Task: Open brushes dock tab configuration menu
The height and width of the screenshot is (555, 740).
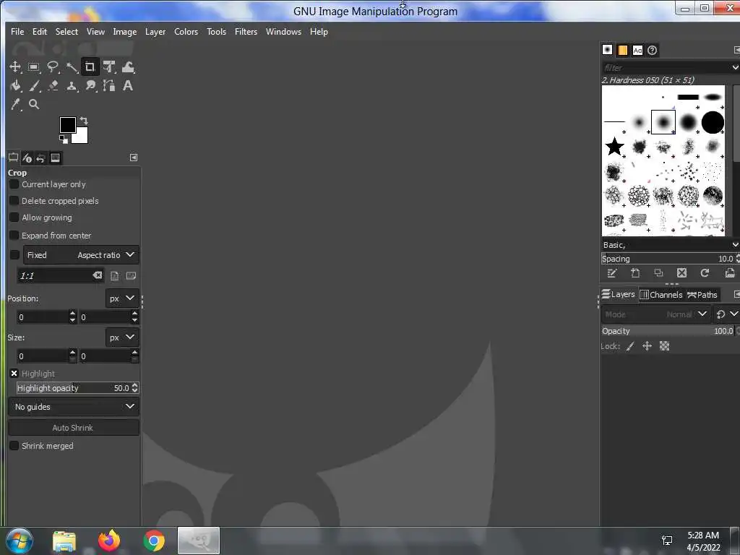Action: (736, 50)
